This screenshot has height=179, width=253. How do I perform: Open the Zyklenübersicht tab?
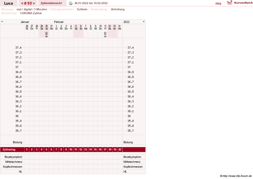tap(51, 3)
